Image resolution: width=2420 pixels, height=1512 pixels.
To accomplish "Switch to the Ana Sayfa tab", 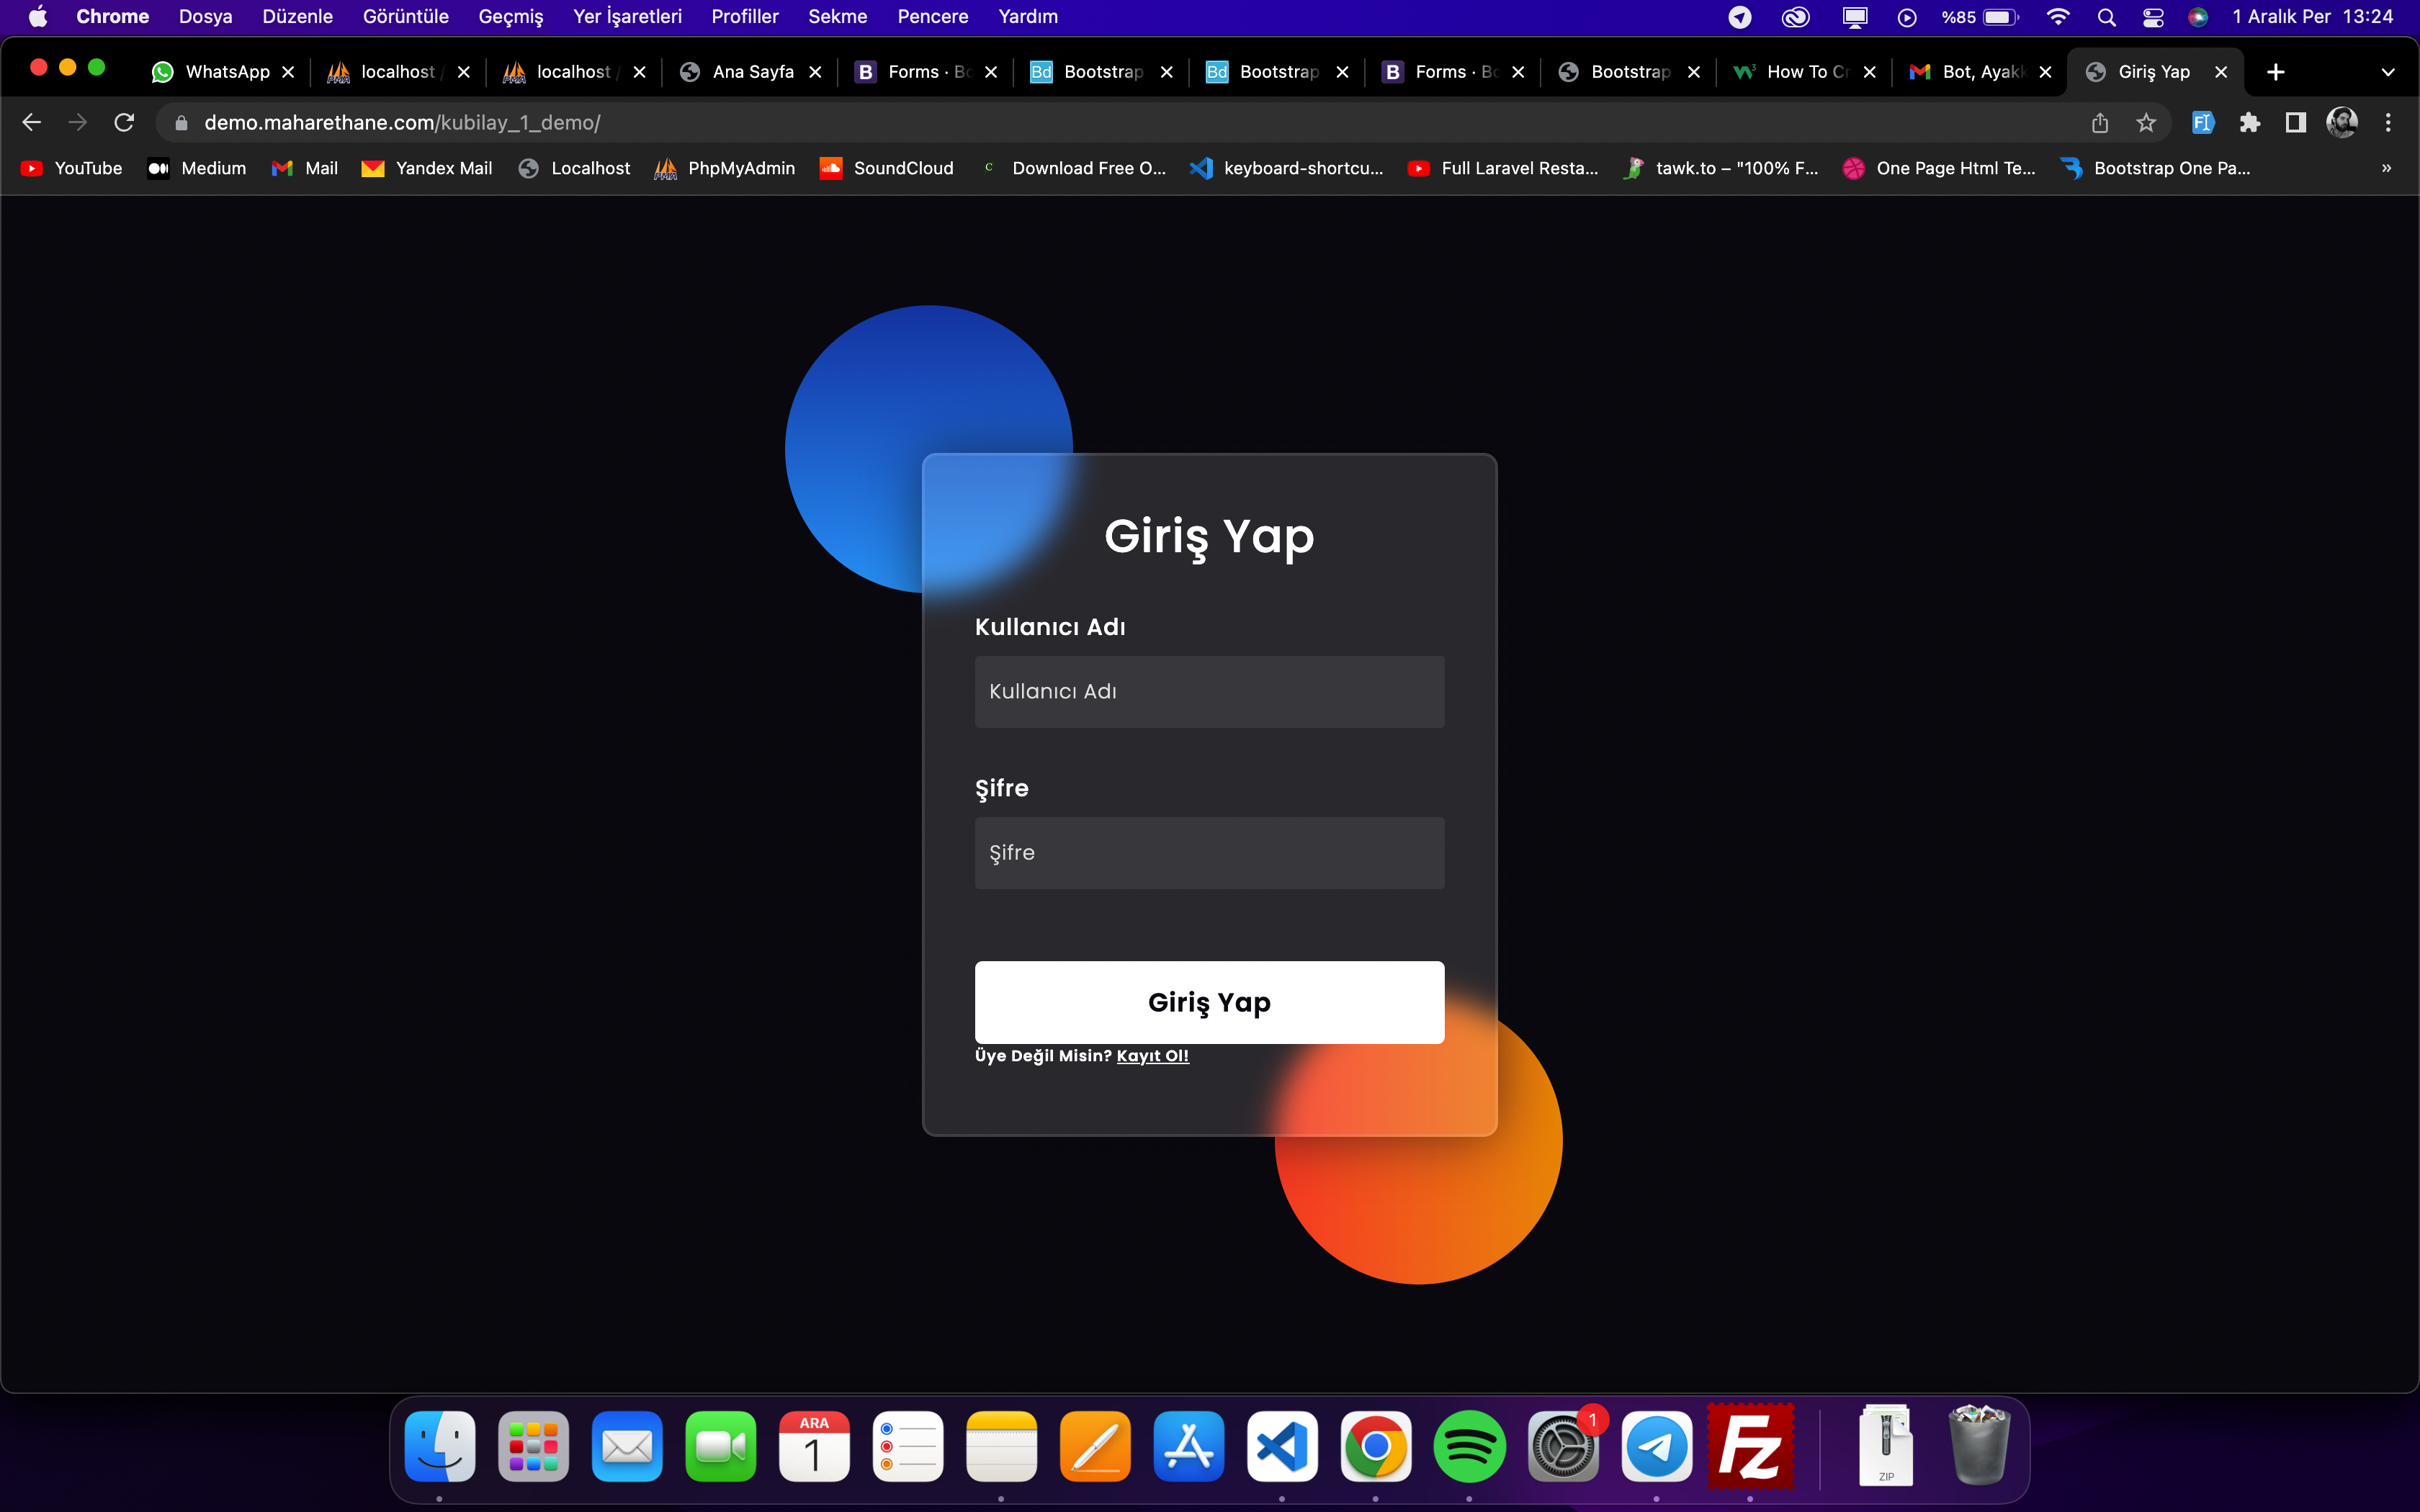I will coord(752,72).
